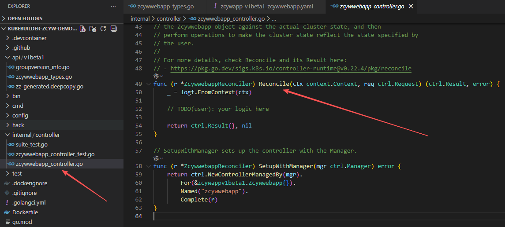Expand the config folder
The width and height of the screenshot is (505, 227).
pos(20,116)
